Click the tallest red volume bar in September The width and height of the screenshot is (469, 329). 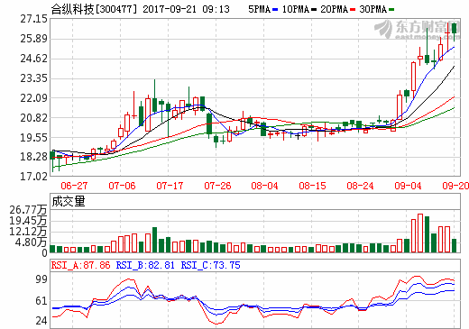[420, 233]
